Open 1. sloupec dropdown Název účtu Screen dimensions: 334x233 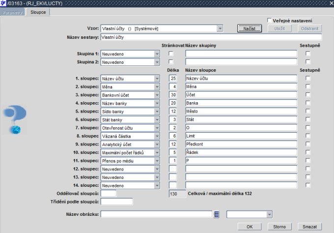157,79
